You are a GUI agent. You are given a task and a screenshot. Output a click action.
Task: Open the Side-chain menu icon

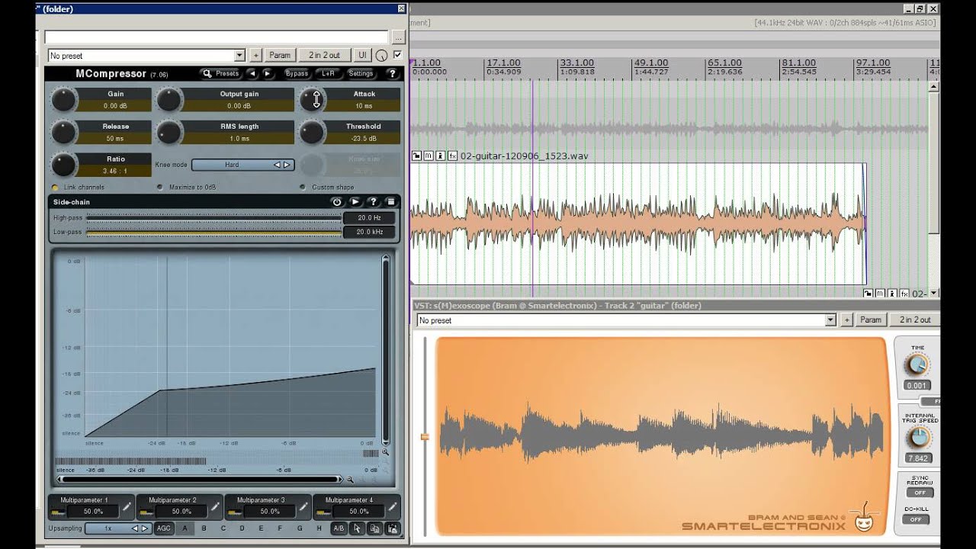coord(390,202)
